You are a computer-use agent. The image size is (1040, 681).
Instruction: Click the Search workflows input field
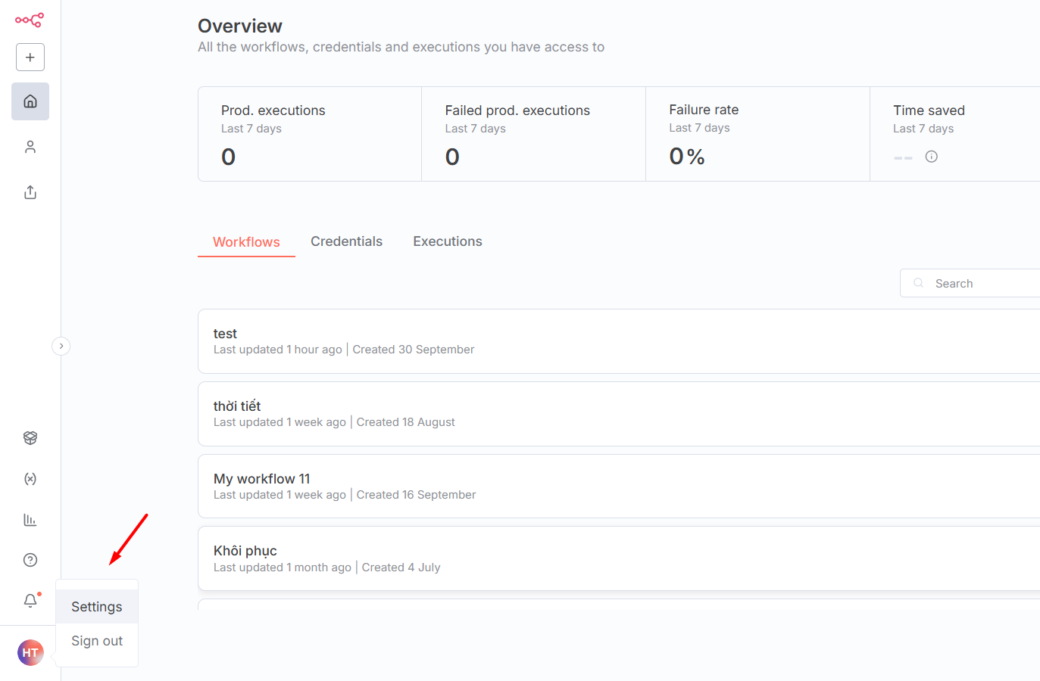[x=970, y=283]
